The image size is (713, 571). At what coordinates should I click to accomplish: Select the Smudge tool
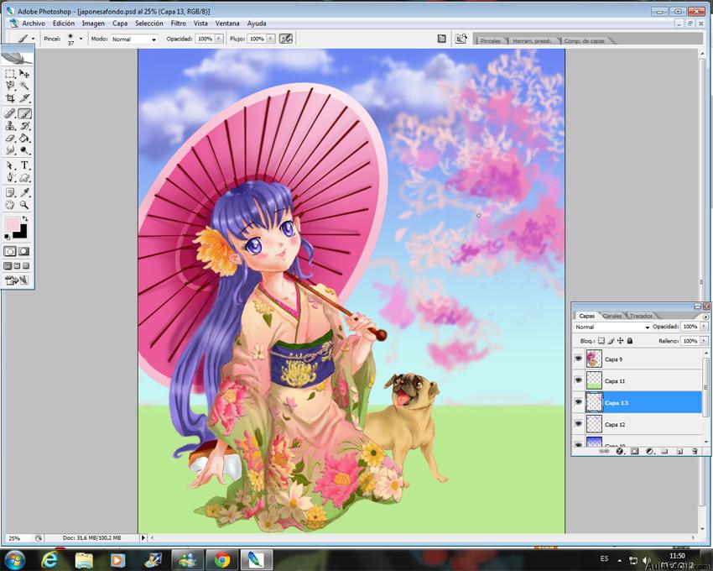pos(10,150)
